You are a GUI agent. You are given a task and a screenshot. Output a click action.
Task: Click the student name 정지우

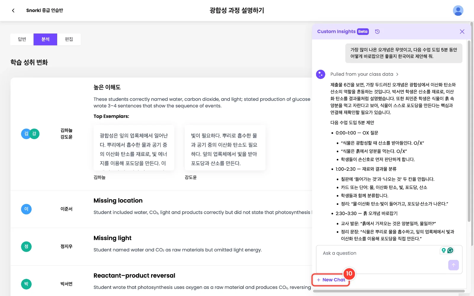tap(66, 247)
